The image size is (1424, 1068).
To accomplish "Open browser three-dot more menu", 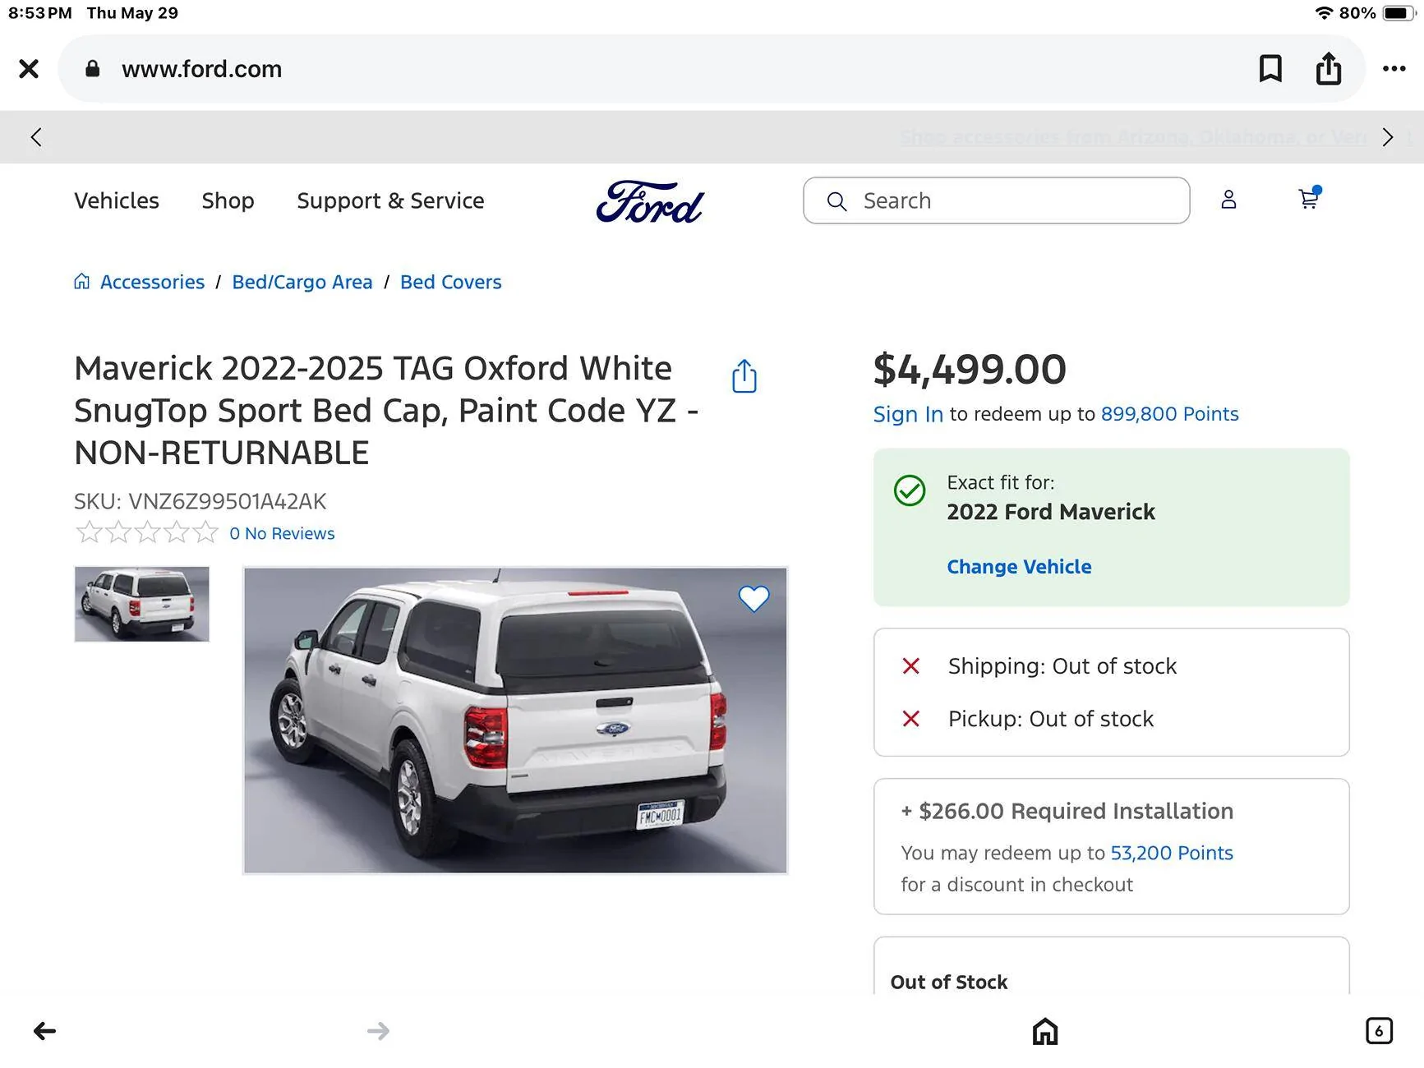I will [x=1394, y=69].
